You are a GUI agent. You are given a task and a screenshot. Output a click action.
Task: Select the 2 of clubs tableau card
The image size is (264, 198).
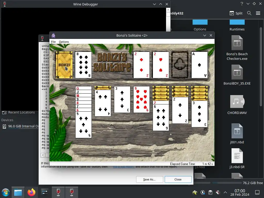pyautogui.click(x=180, y=110)
